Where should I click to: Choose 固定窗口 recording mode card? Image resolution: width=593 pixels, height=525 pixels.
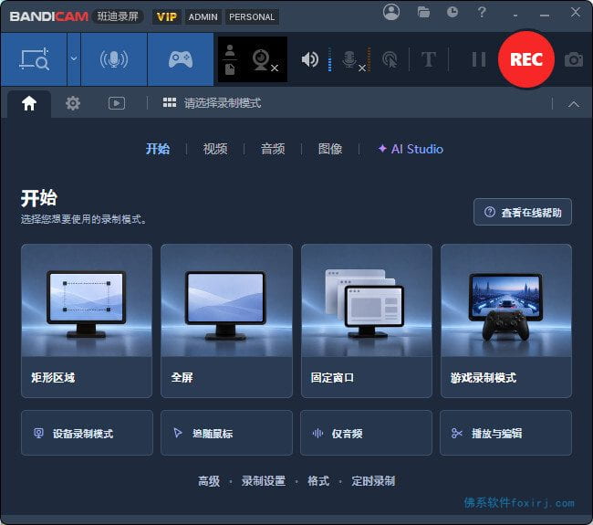(367, 321)
